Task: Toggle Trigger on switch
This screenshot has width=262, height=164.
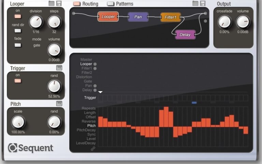Action: (x=18, y=81)
